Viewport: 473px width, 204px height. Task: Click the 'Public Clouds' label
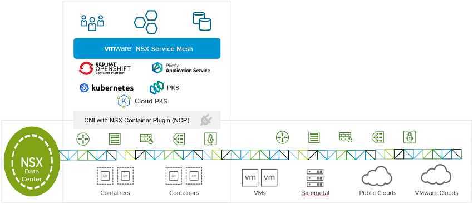pos(378,193)
